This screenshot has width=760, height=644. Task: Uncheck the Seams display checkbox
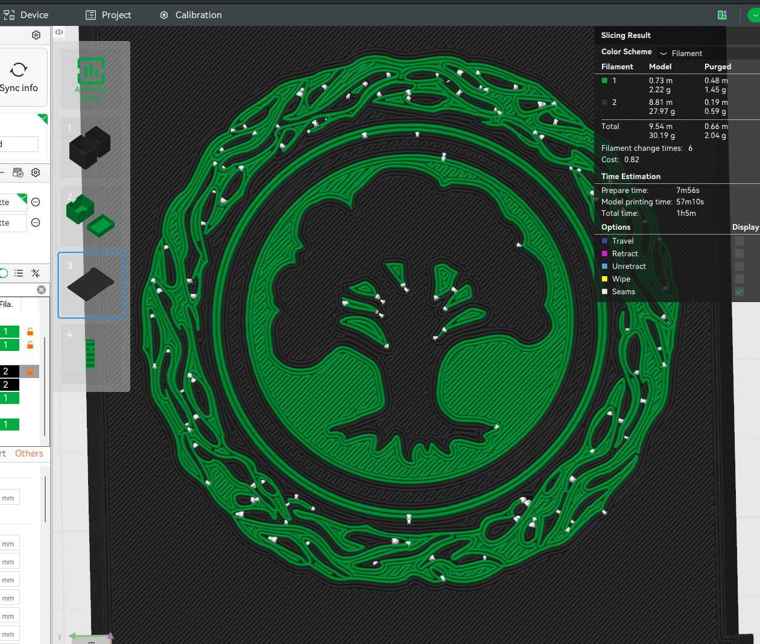pyautogui.click(x=739, y=292)
